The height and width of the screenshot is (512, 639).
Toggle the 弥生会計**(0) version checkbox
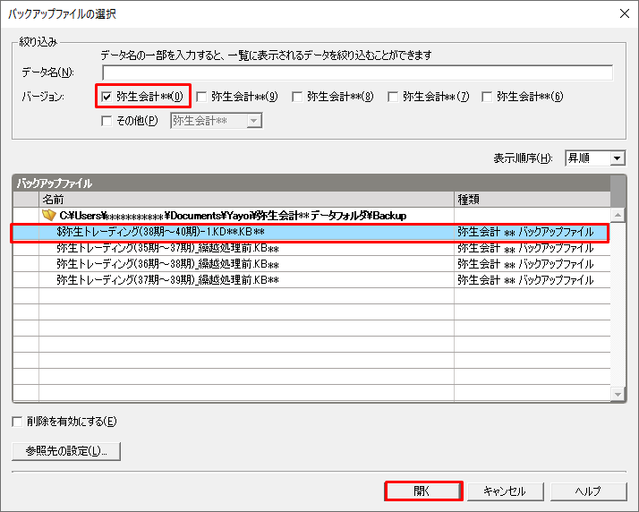pos(106,97)
